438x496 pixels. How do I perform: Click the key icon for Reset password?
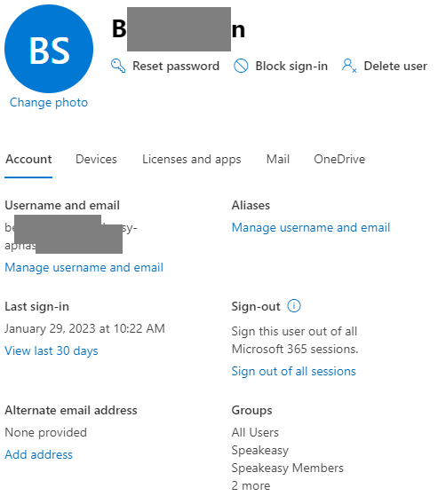[x=118, y=66]
